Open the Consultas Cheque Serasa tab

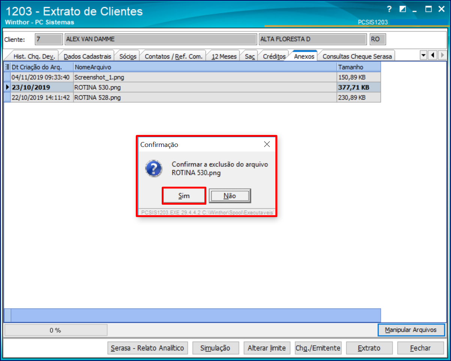(357, 56)
